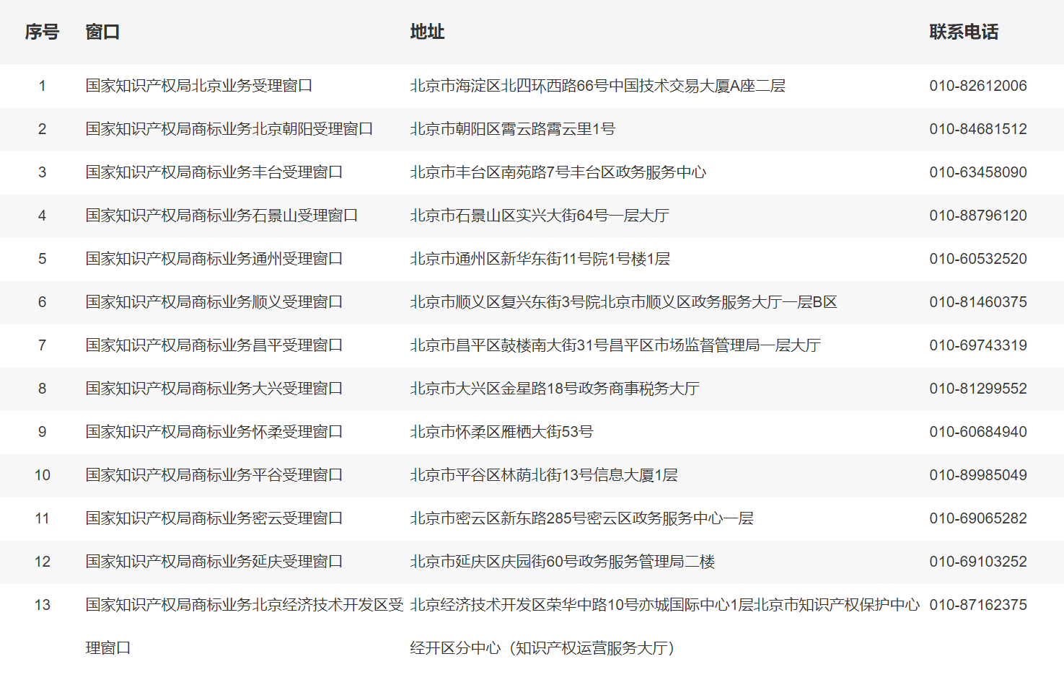The height and width of the screenshot is (677, 1064).
Task: Click address 北京市昌平区鼓楼南大街31号
Action: 615,345
